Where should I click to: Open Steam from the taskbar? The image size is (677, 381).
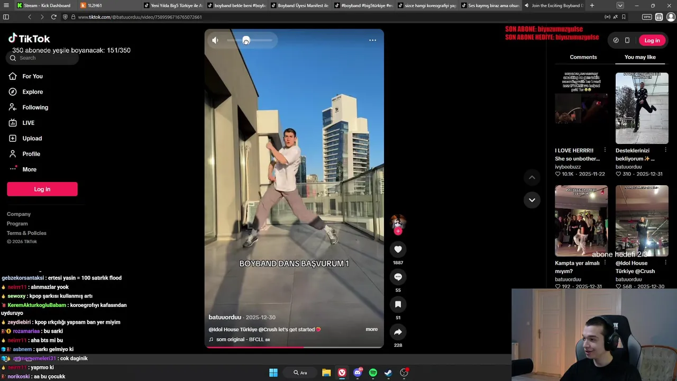pyautogui.click(x=388, y=373)
